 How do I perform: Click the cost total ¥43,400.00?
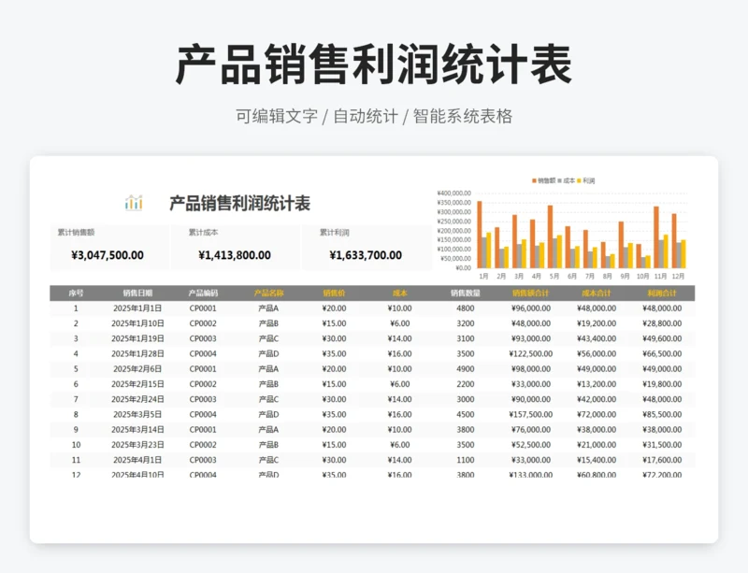[597, 338]
